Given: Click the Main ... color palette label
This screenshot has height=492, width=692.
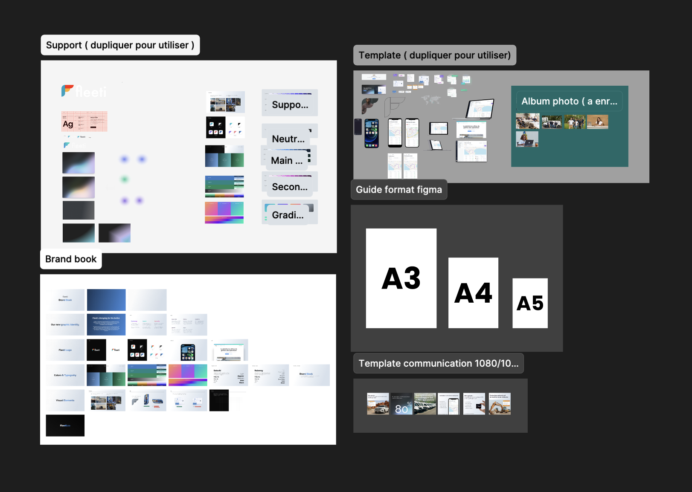Looking at the screenshot, I should click(x=286, y=161).
